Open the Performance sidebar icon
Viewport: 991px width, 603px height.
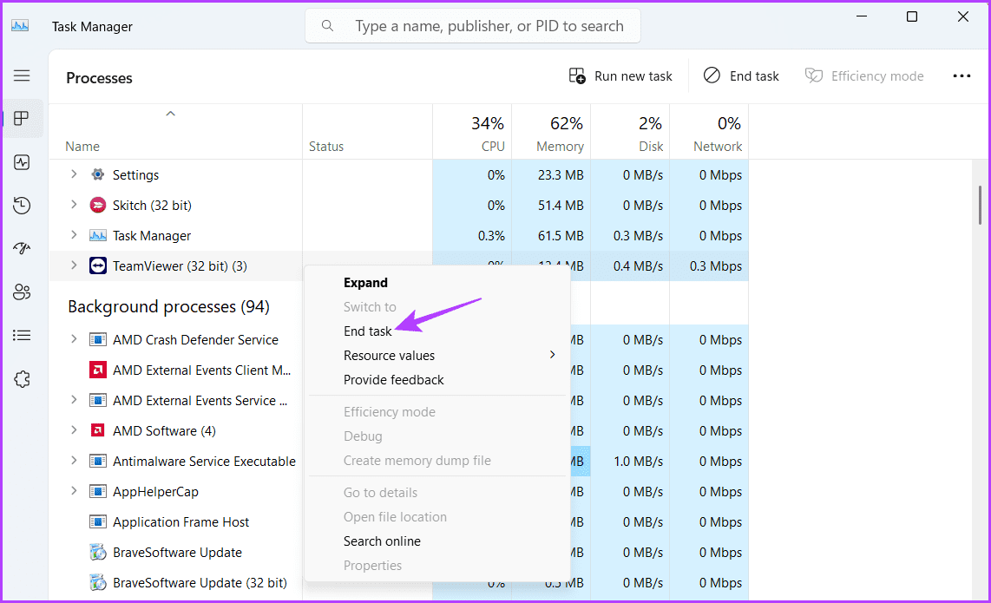(22, 162)
